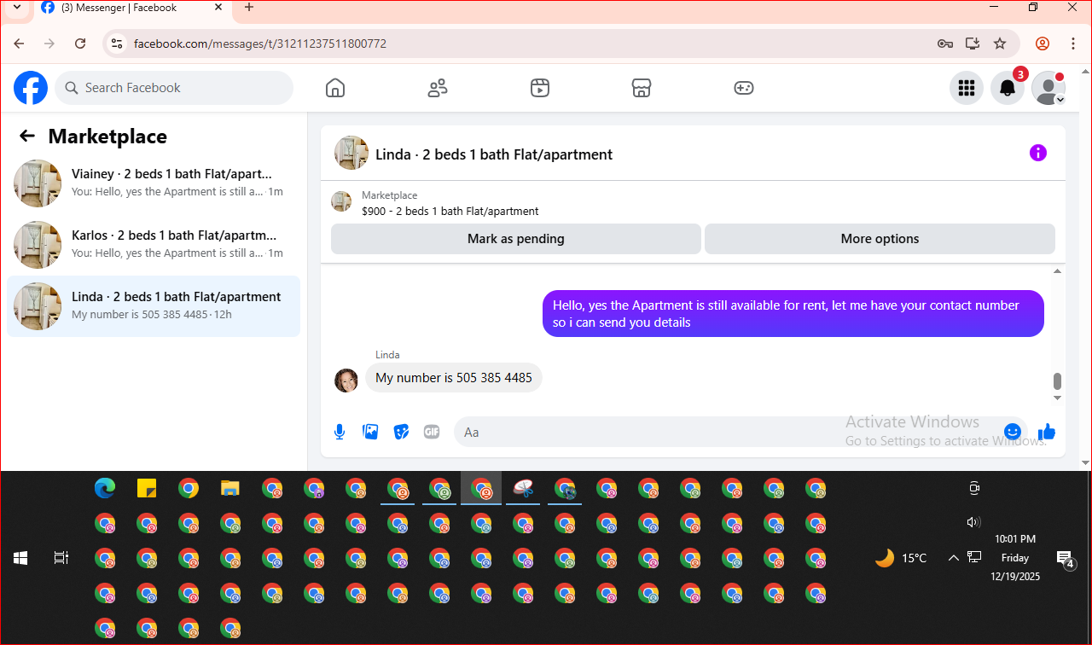Send a thumbs up like
1092x645 pixels.
pyautogui.click(x=1047, y=432)
